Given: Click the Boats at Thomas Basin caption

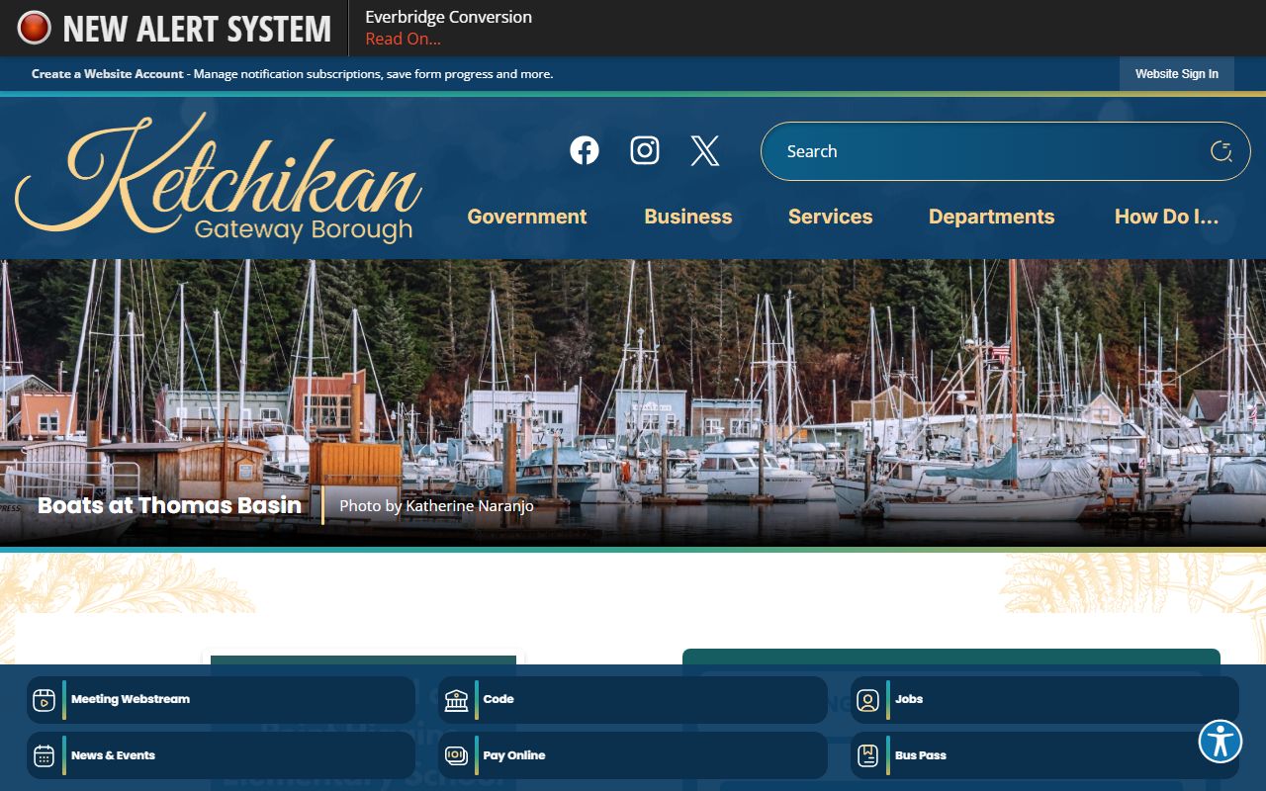Looking at the screenshot, I should [x=169, y=505].
